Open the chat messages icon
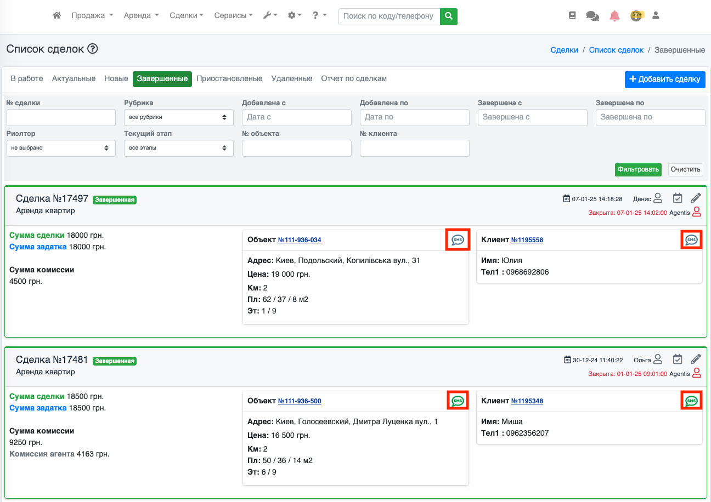This screenshot has height=502, width=711. (592, 16)
